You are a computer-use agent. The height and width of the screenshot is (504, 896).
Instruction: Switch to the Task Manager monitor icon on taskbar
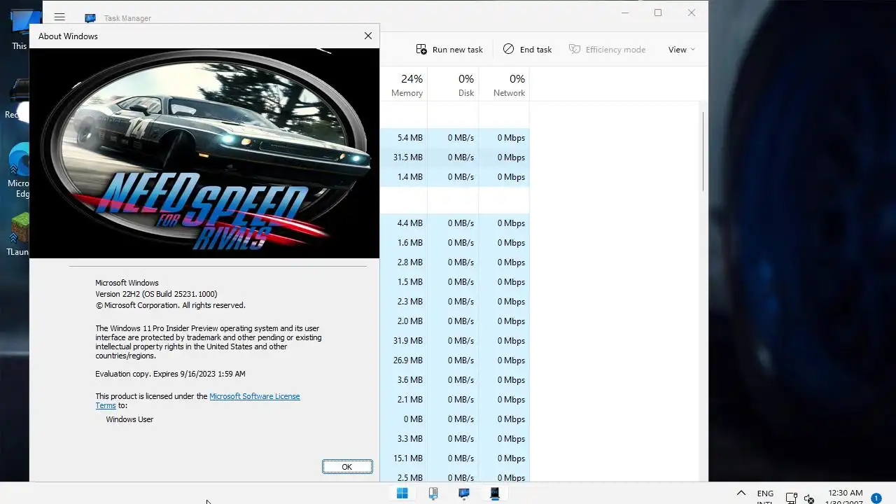click(x=464, y=493)
